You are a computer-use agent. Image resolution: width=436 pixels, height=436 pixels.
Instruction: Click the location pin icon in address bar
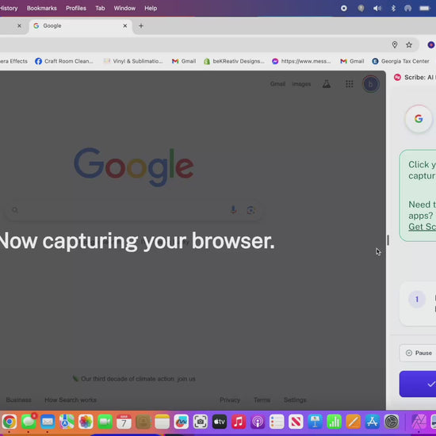pyautogui.click(x=395, y=44)
